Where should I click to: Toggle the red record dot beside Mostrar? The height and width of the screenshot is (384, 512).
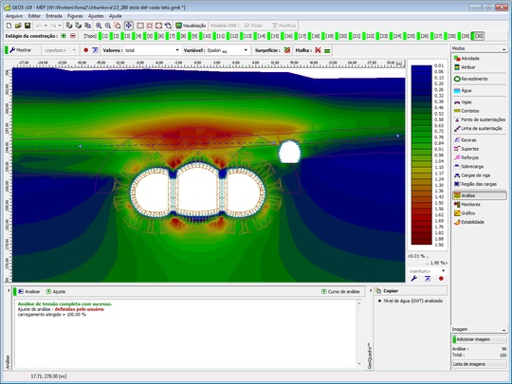[x=86, y=50]
